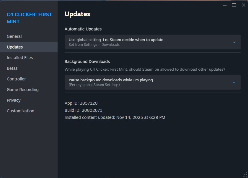Open the General settings tab

(14, 36)
